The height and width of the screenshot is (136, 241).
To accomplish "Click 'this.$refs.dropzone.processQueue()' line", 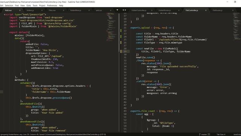I will [x=49, y=98].
